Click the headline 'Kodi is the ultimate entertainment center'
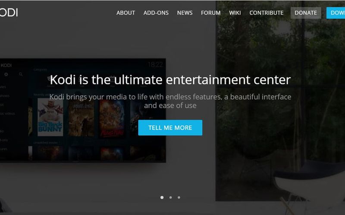Viewport: 345px width, 215px height. pos(170,80)
